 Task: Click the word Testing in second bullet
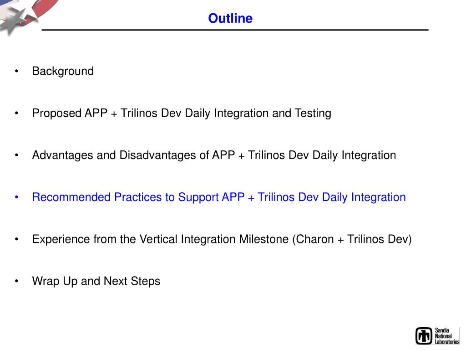click(313, 113)
